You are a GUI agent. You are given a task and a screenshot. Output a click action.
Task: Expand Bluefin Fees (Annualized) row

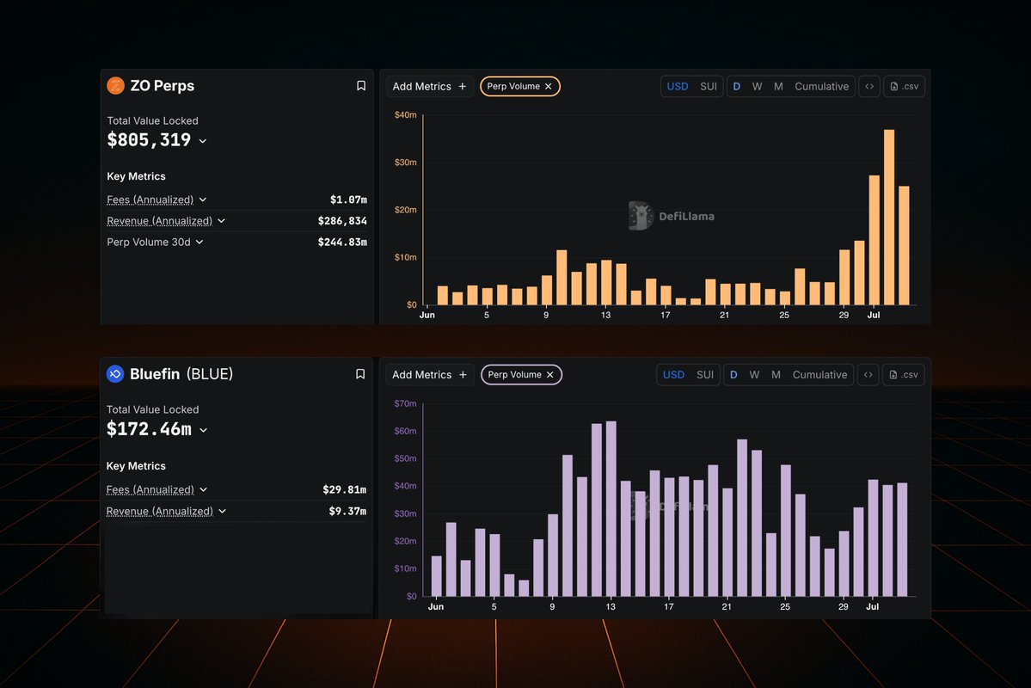coord(203,489)
